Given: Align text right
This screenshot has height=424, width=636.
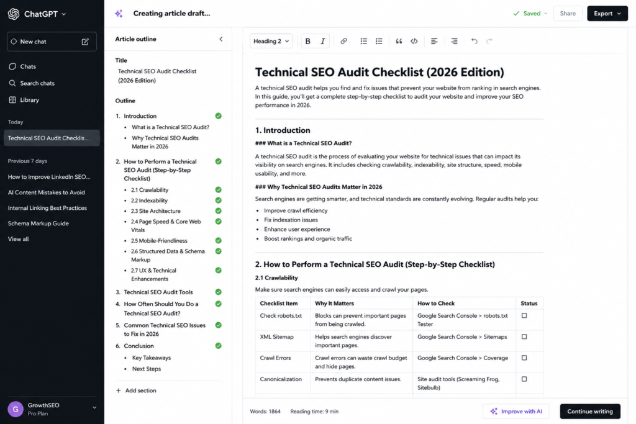Looking at the screenshot, I should (454, 41).
